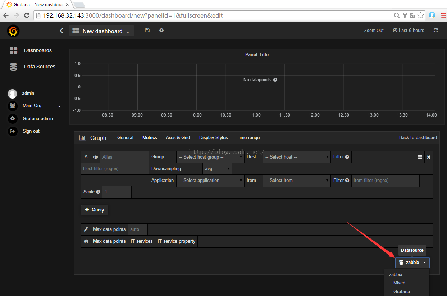The height and width of the screenshot is (296, 447).
Task: Open the Dashboards sidebar link
Action: [38, 51]
